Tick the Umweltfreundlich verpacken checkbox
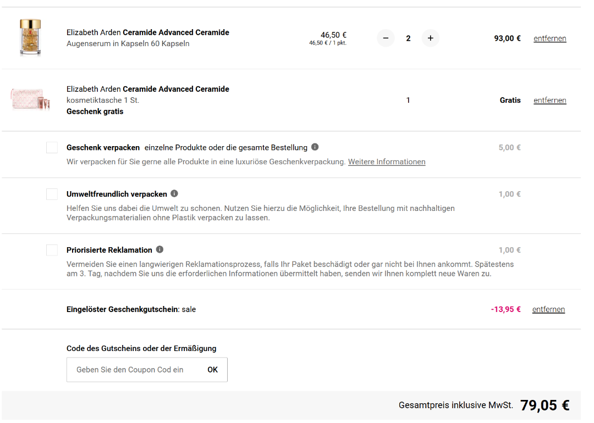Screen dimensions: 594x423 tap(52, 194)
